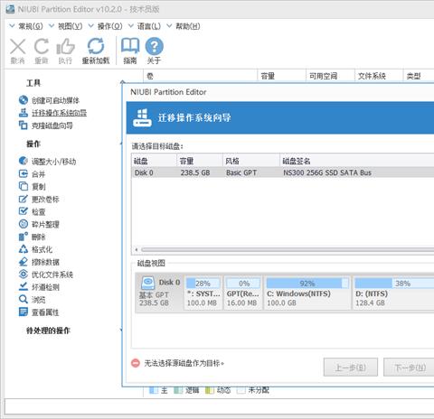Click the 下一步(N) next button
The height and width of the screenshot is (419, 434).
410,368
